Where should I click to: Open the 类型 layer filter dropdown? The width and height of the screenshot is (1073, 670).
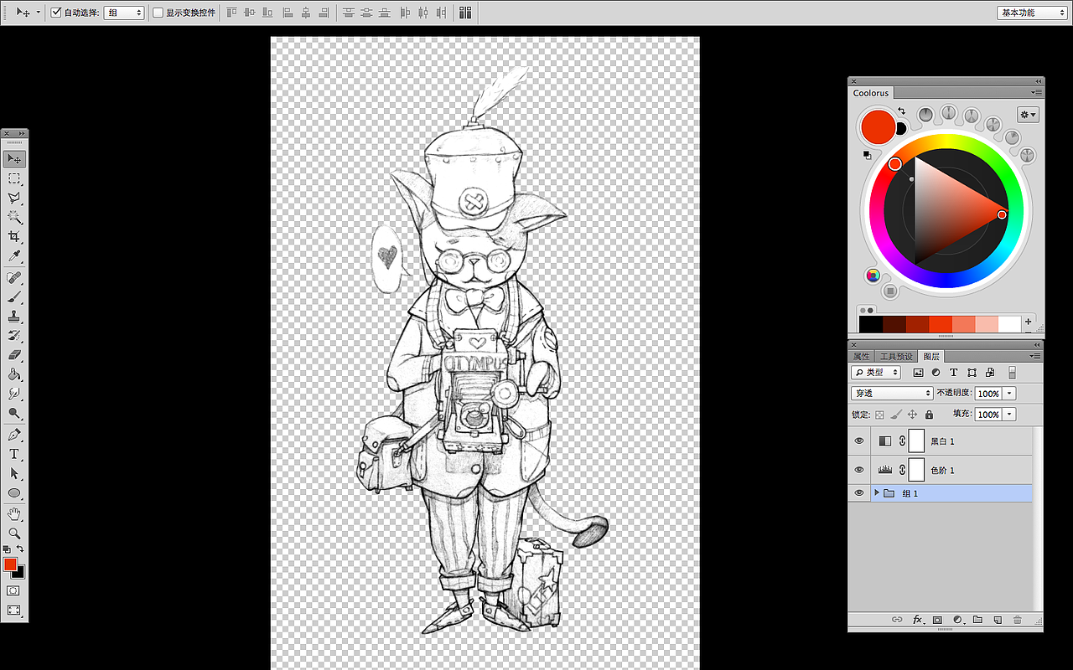coord(876,373)
